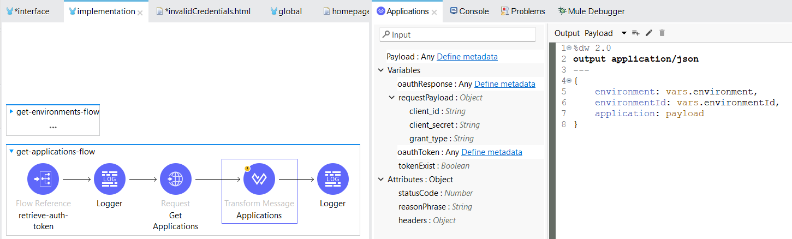Click the pencil edit icon in Output toolbar

click(649, 33)
